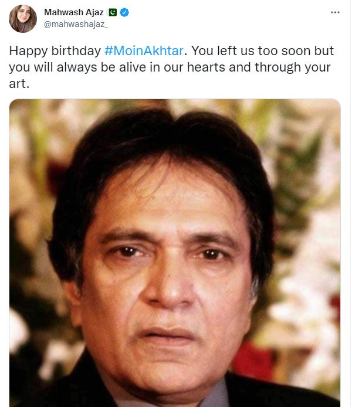352x407 pixels.
Task: Click the @mahwashajaz_ handle
Action: click(76, 24)
